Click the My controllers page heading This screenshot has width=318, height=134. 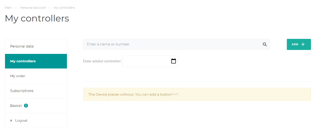(37, 18)
